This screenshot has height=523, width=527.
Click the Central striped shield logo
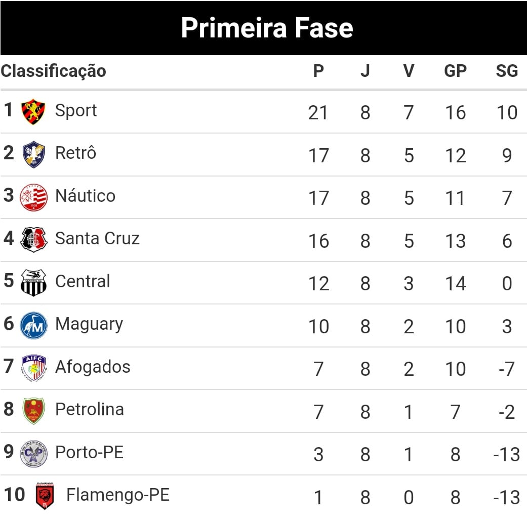(33, 283)
